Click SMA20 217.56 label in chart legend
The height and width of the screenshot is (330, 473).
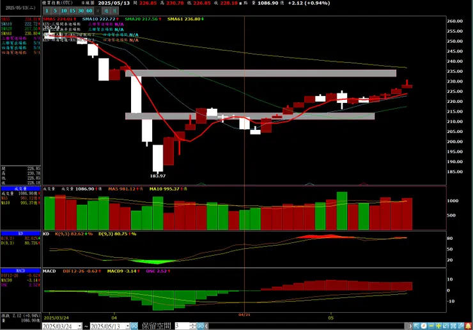pos(143,19)
